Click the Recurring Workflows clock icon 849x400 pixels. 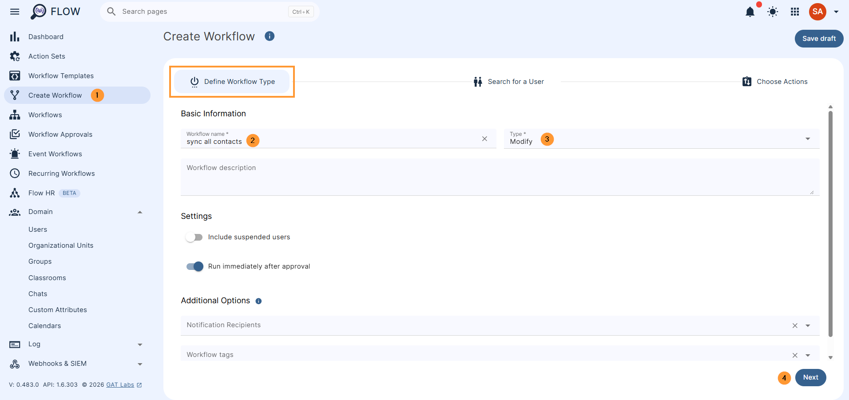[x=15, y=173]
